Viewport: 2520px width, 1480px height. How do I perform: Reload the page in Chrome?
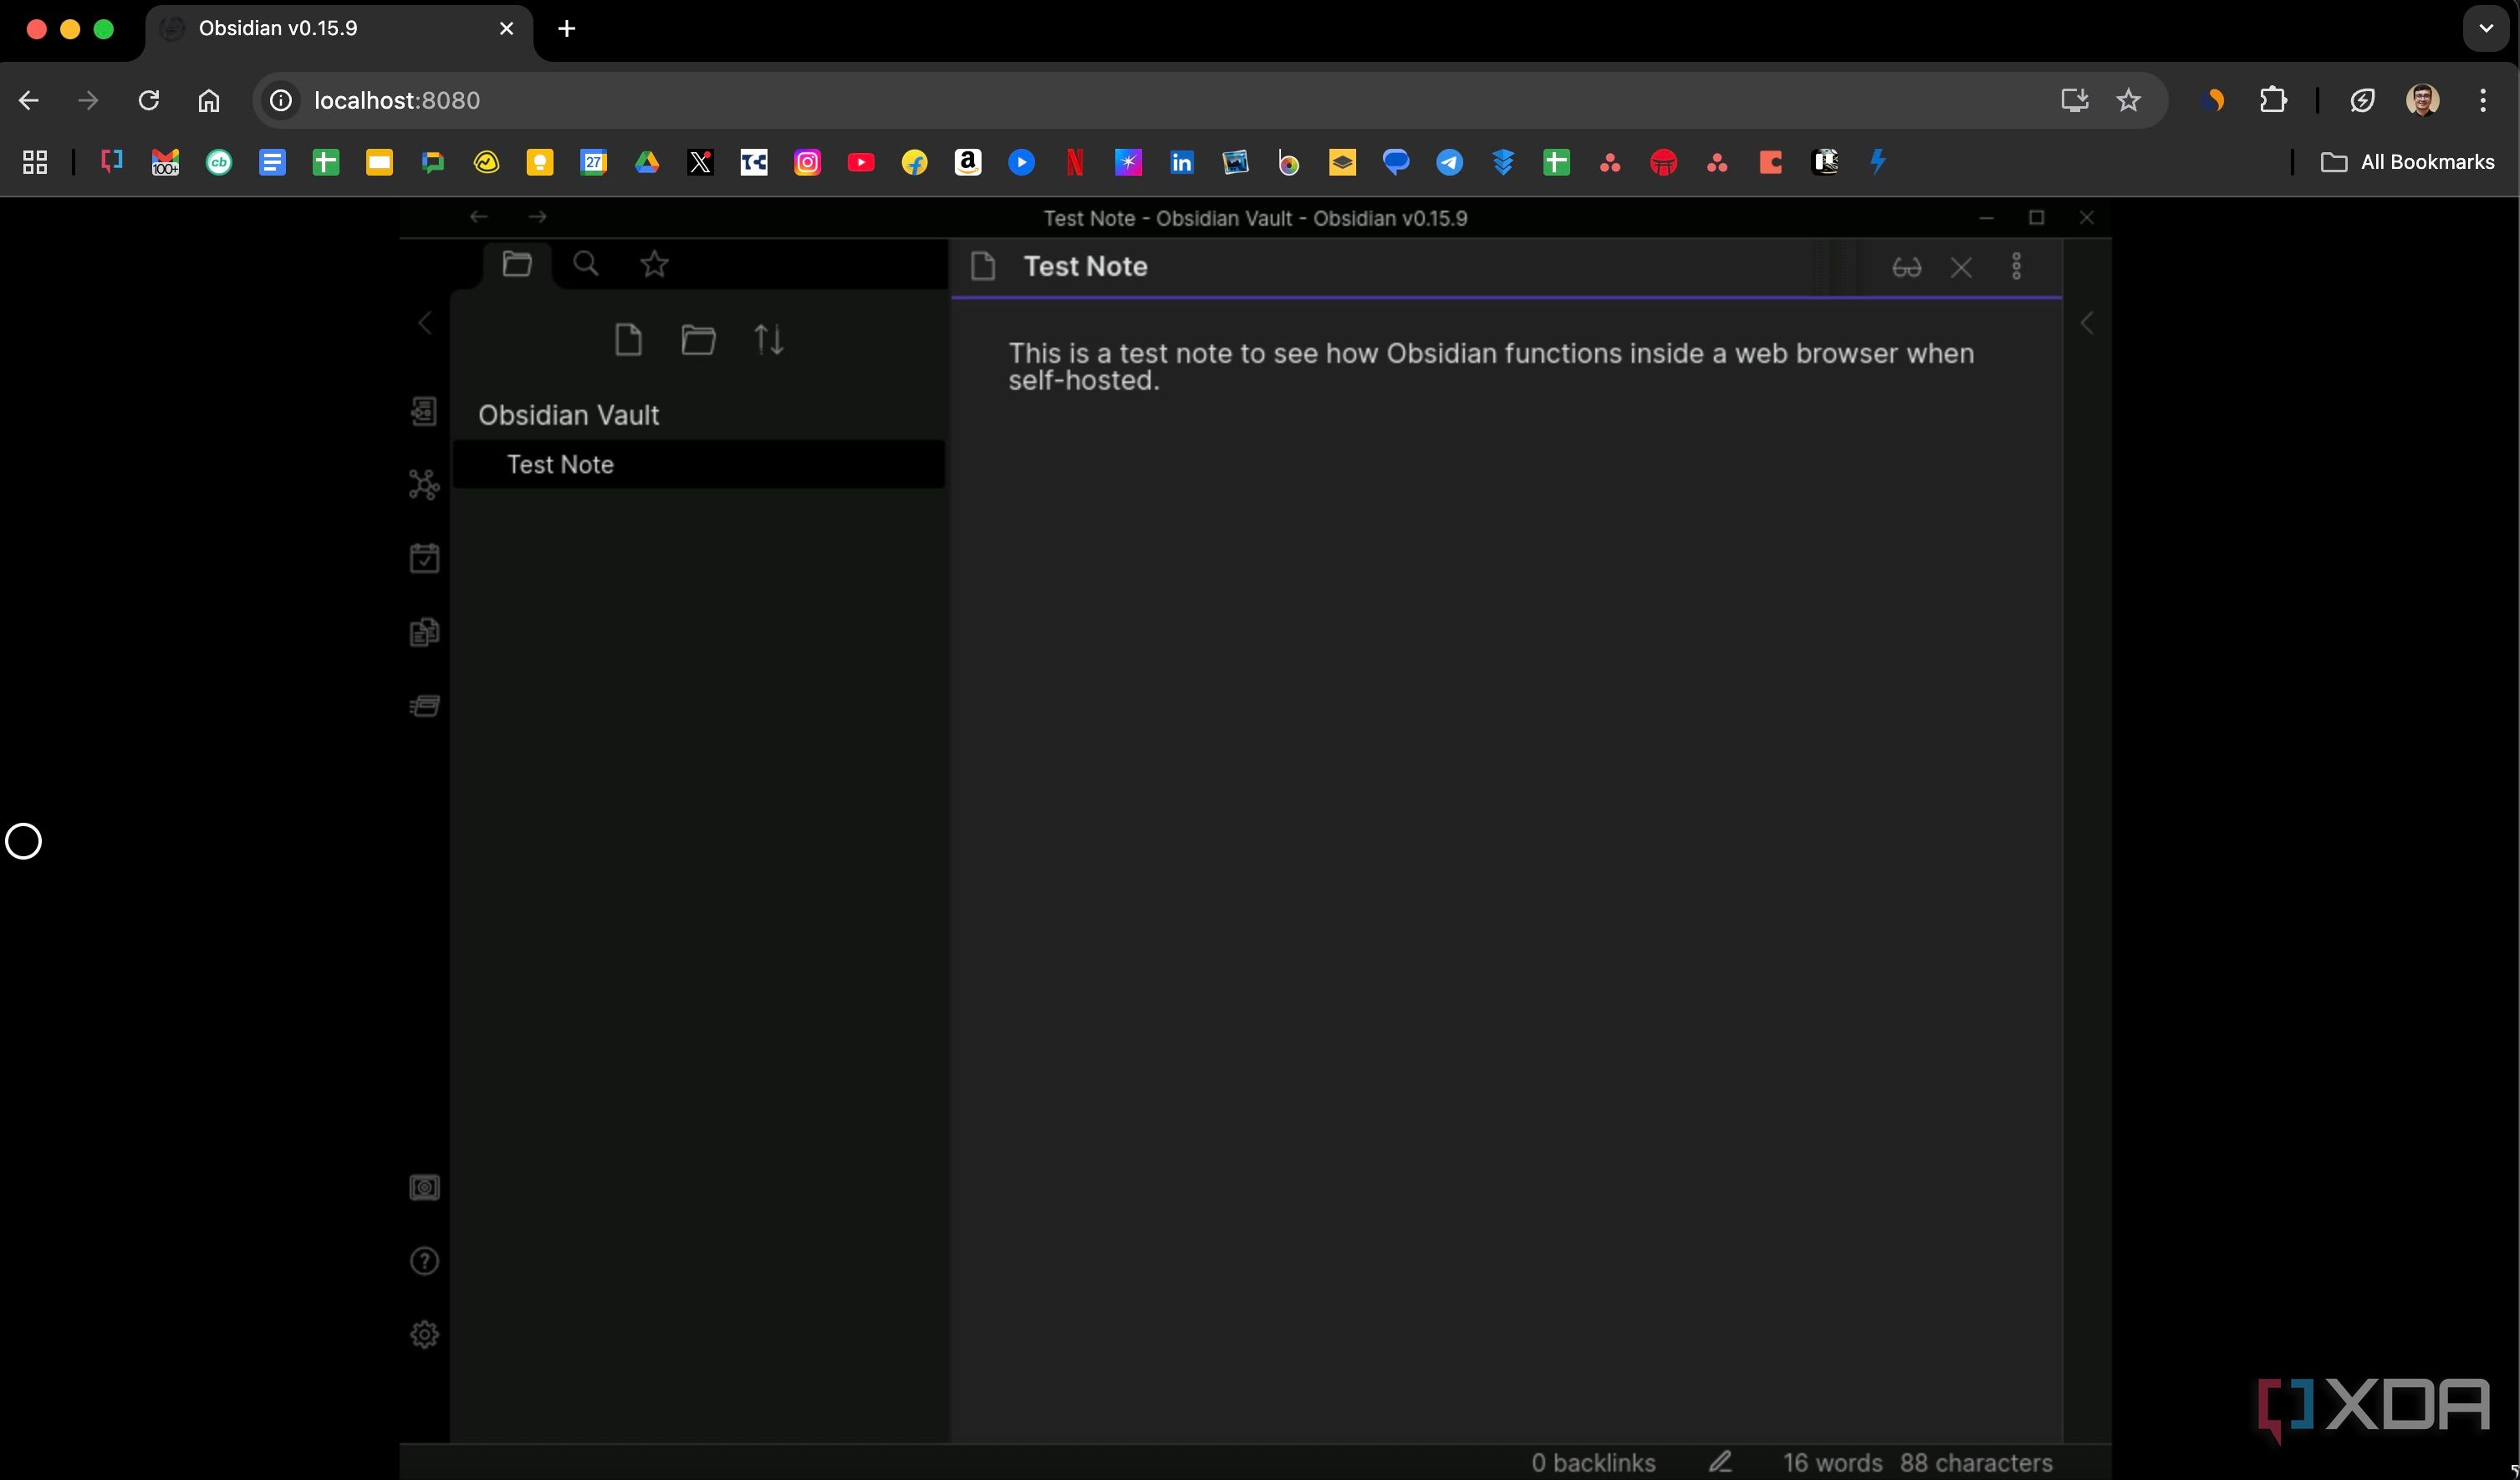[x=148, y=100]
